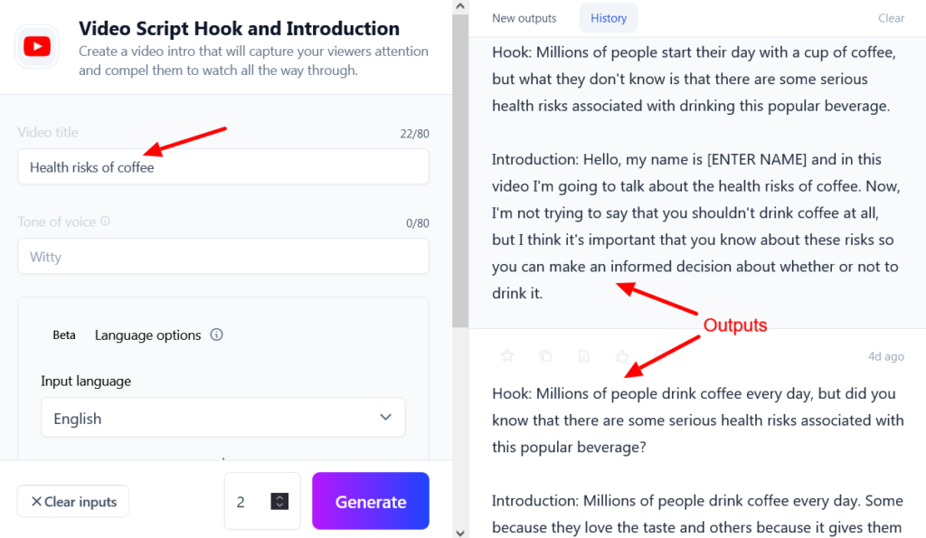Click the chevron next to English
The image size is (926, 538).
coord(386,418)
